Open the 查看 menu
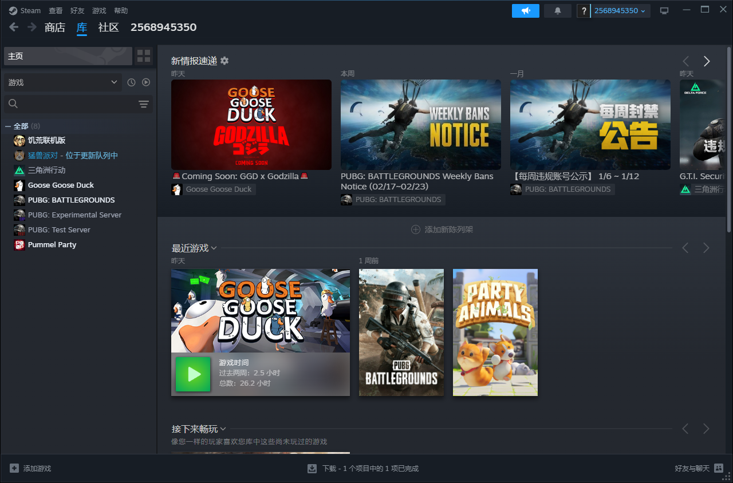Viewport: 733px width, 483px height. 56,11
